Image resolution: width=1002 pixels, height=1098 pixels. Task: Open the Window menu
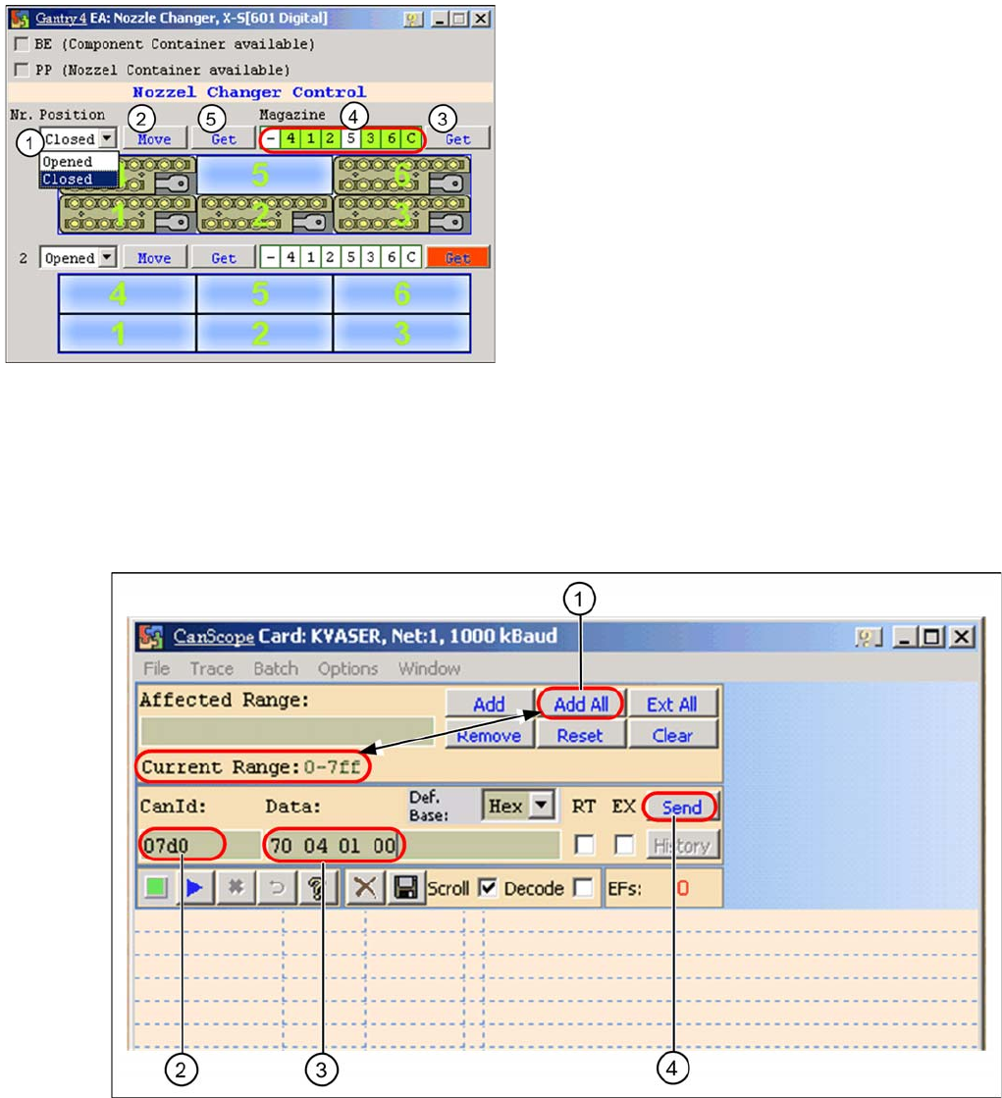(x=429, y=669)
